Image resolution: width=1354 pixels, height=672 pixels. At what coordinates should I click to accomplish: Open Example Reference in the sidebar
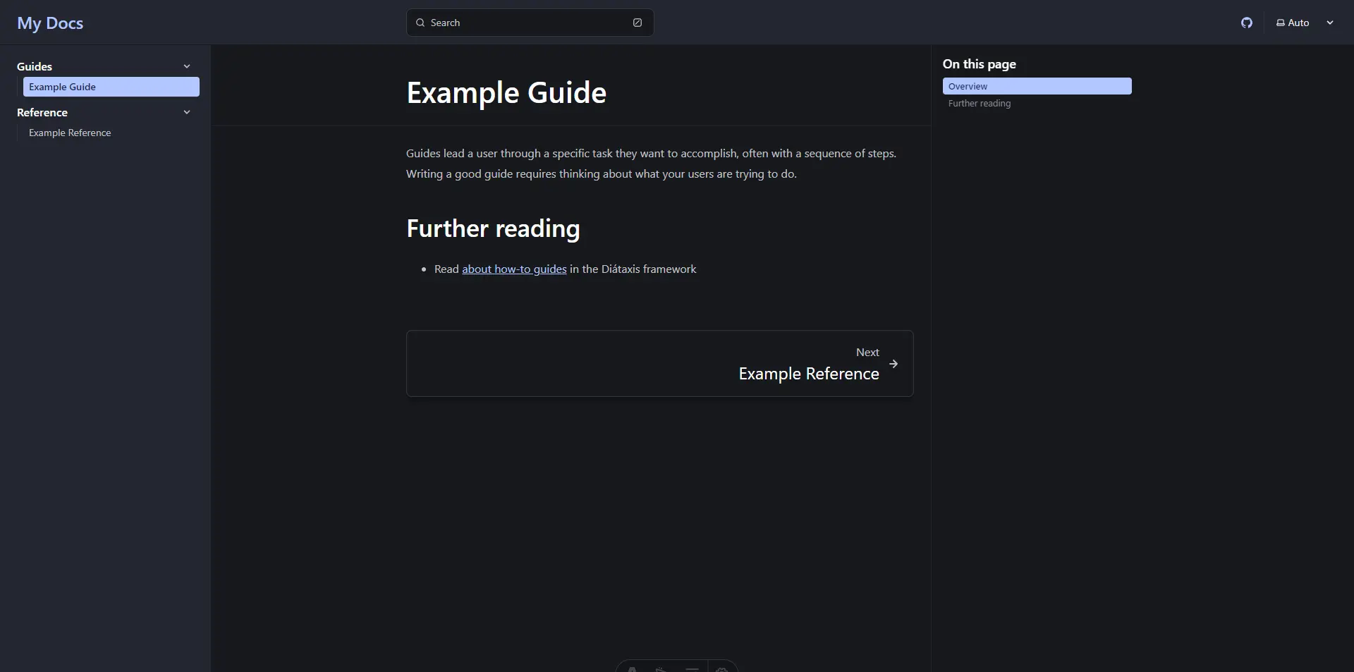(x=70, y=133)
